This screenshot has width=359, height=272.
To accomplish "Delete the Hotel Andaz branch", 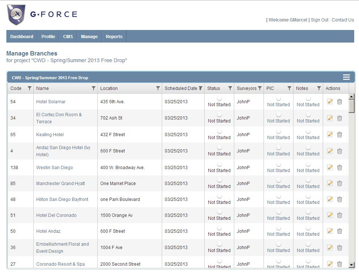I will 339,231.
